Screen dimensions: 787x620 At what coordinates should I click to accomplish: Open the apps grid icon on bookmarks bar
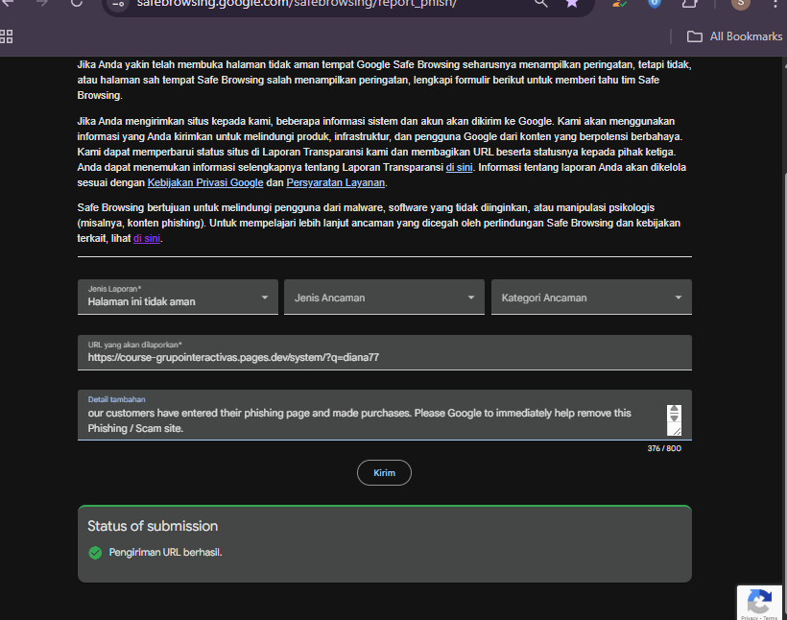coord(7,36)
